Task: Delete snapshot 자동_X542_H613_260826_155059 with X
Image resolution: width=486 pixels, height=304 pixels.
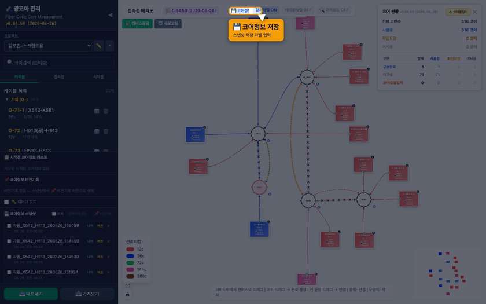Action: tap(108, 226)
